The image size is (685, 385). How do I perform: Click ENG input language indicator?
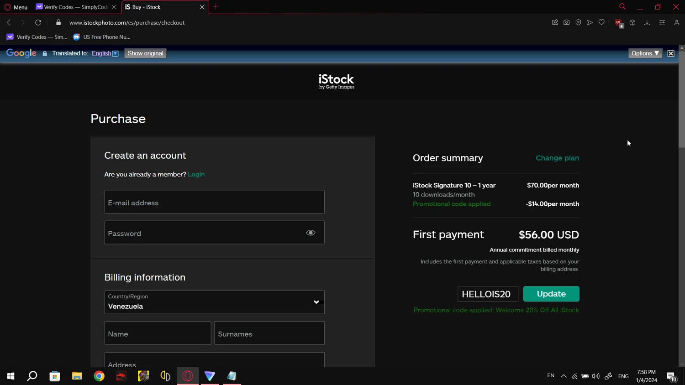tap(623, 376)
